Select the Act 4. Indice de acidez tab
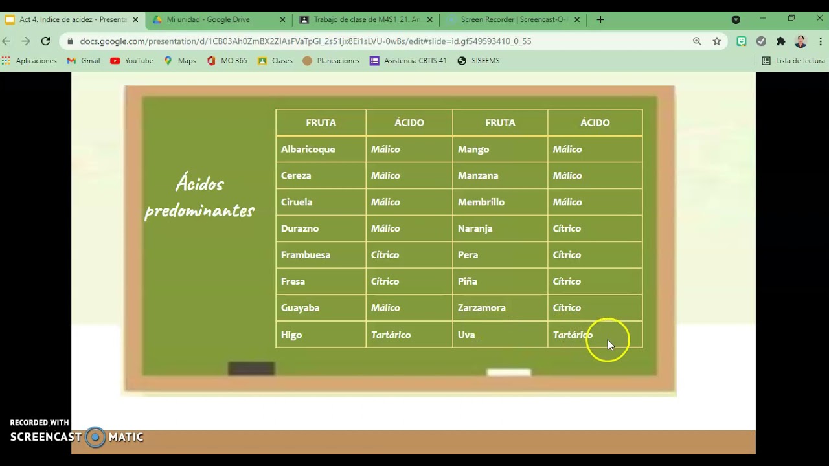 (72, 19)
